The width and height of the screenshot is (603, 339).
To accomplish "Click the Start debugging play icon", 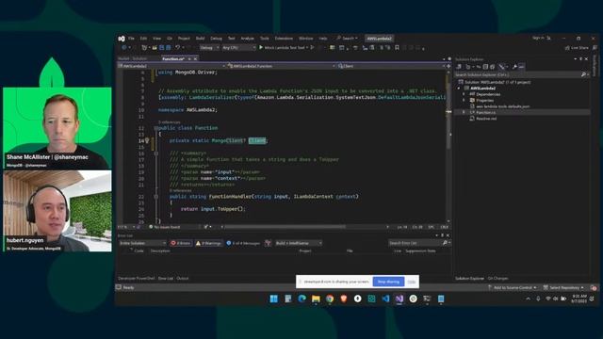I will click(x=261, y=48).
